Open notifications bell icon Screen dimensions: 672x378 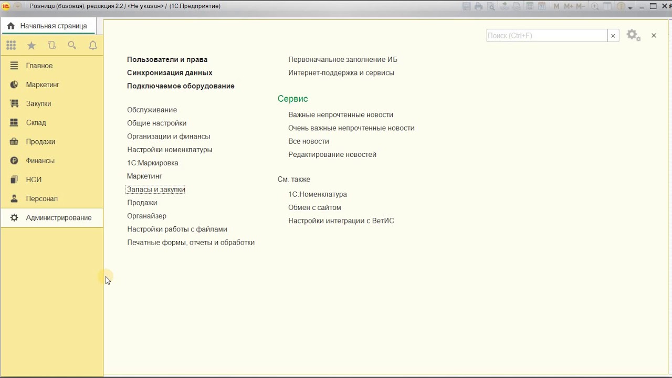(x=93, y=46)
